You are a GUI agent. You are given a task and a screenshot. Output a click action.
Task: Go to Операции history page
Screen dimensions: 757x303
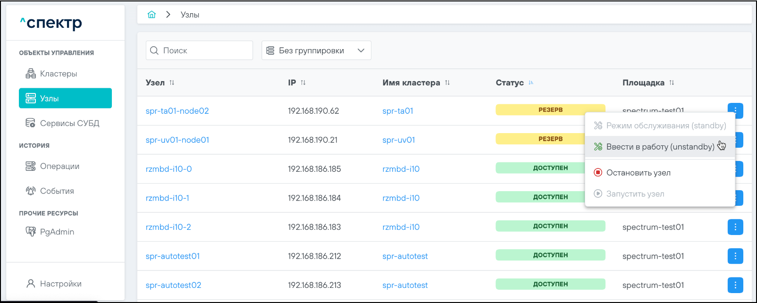pos(59,166)
